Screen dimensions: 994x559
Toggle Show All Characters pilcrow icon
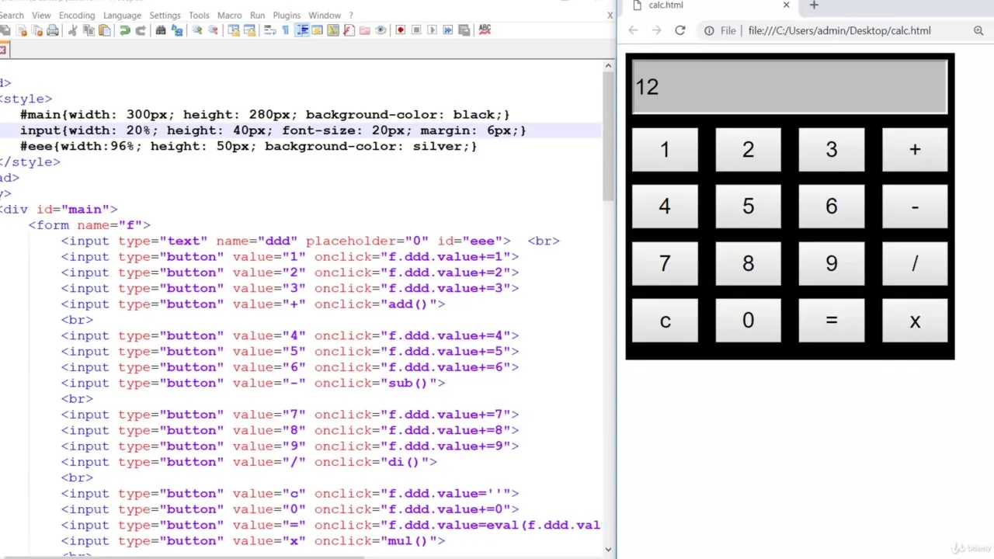point(286,30)
